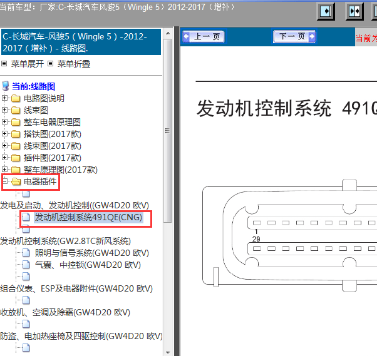This screenshot has height=356, width=377.
Task: Click 菜单展开 to expand all menus
Action: pos(27,64)
